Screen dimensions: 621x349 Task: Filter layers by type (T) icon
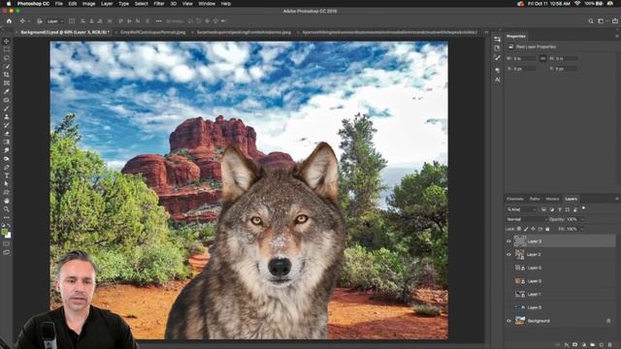pyautogui.click(x=560, y=209)
